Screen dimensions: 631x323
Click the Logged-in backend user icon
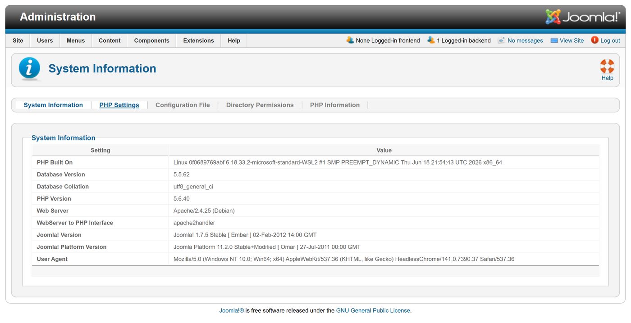[431, 40]
